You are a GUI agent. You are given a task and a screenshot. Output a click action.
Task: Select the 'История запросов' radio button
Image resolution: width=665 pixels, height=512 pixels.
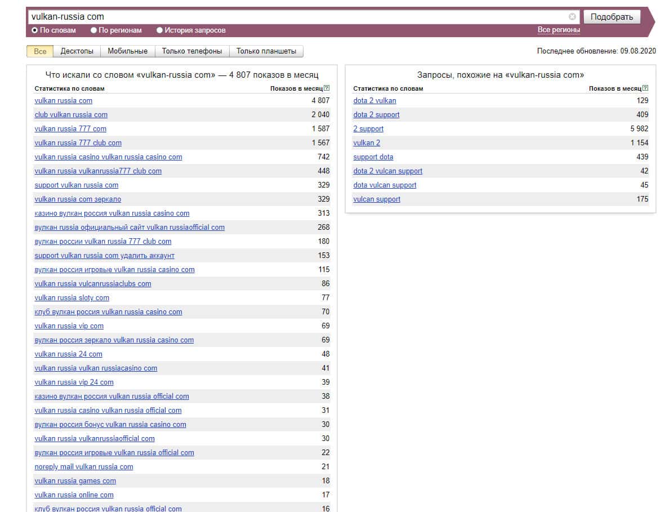[x=160, y=30]
